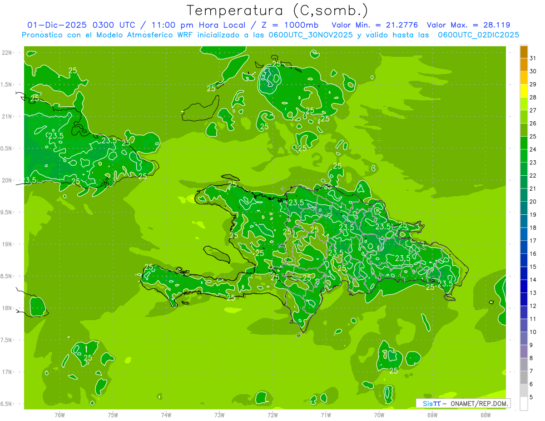
Task: Click the "18N" latitude axis label
Action: pos(7,308)
